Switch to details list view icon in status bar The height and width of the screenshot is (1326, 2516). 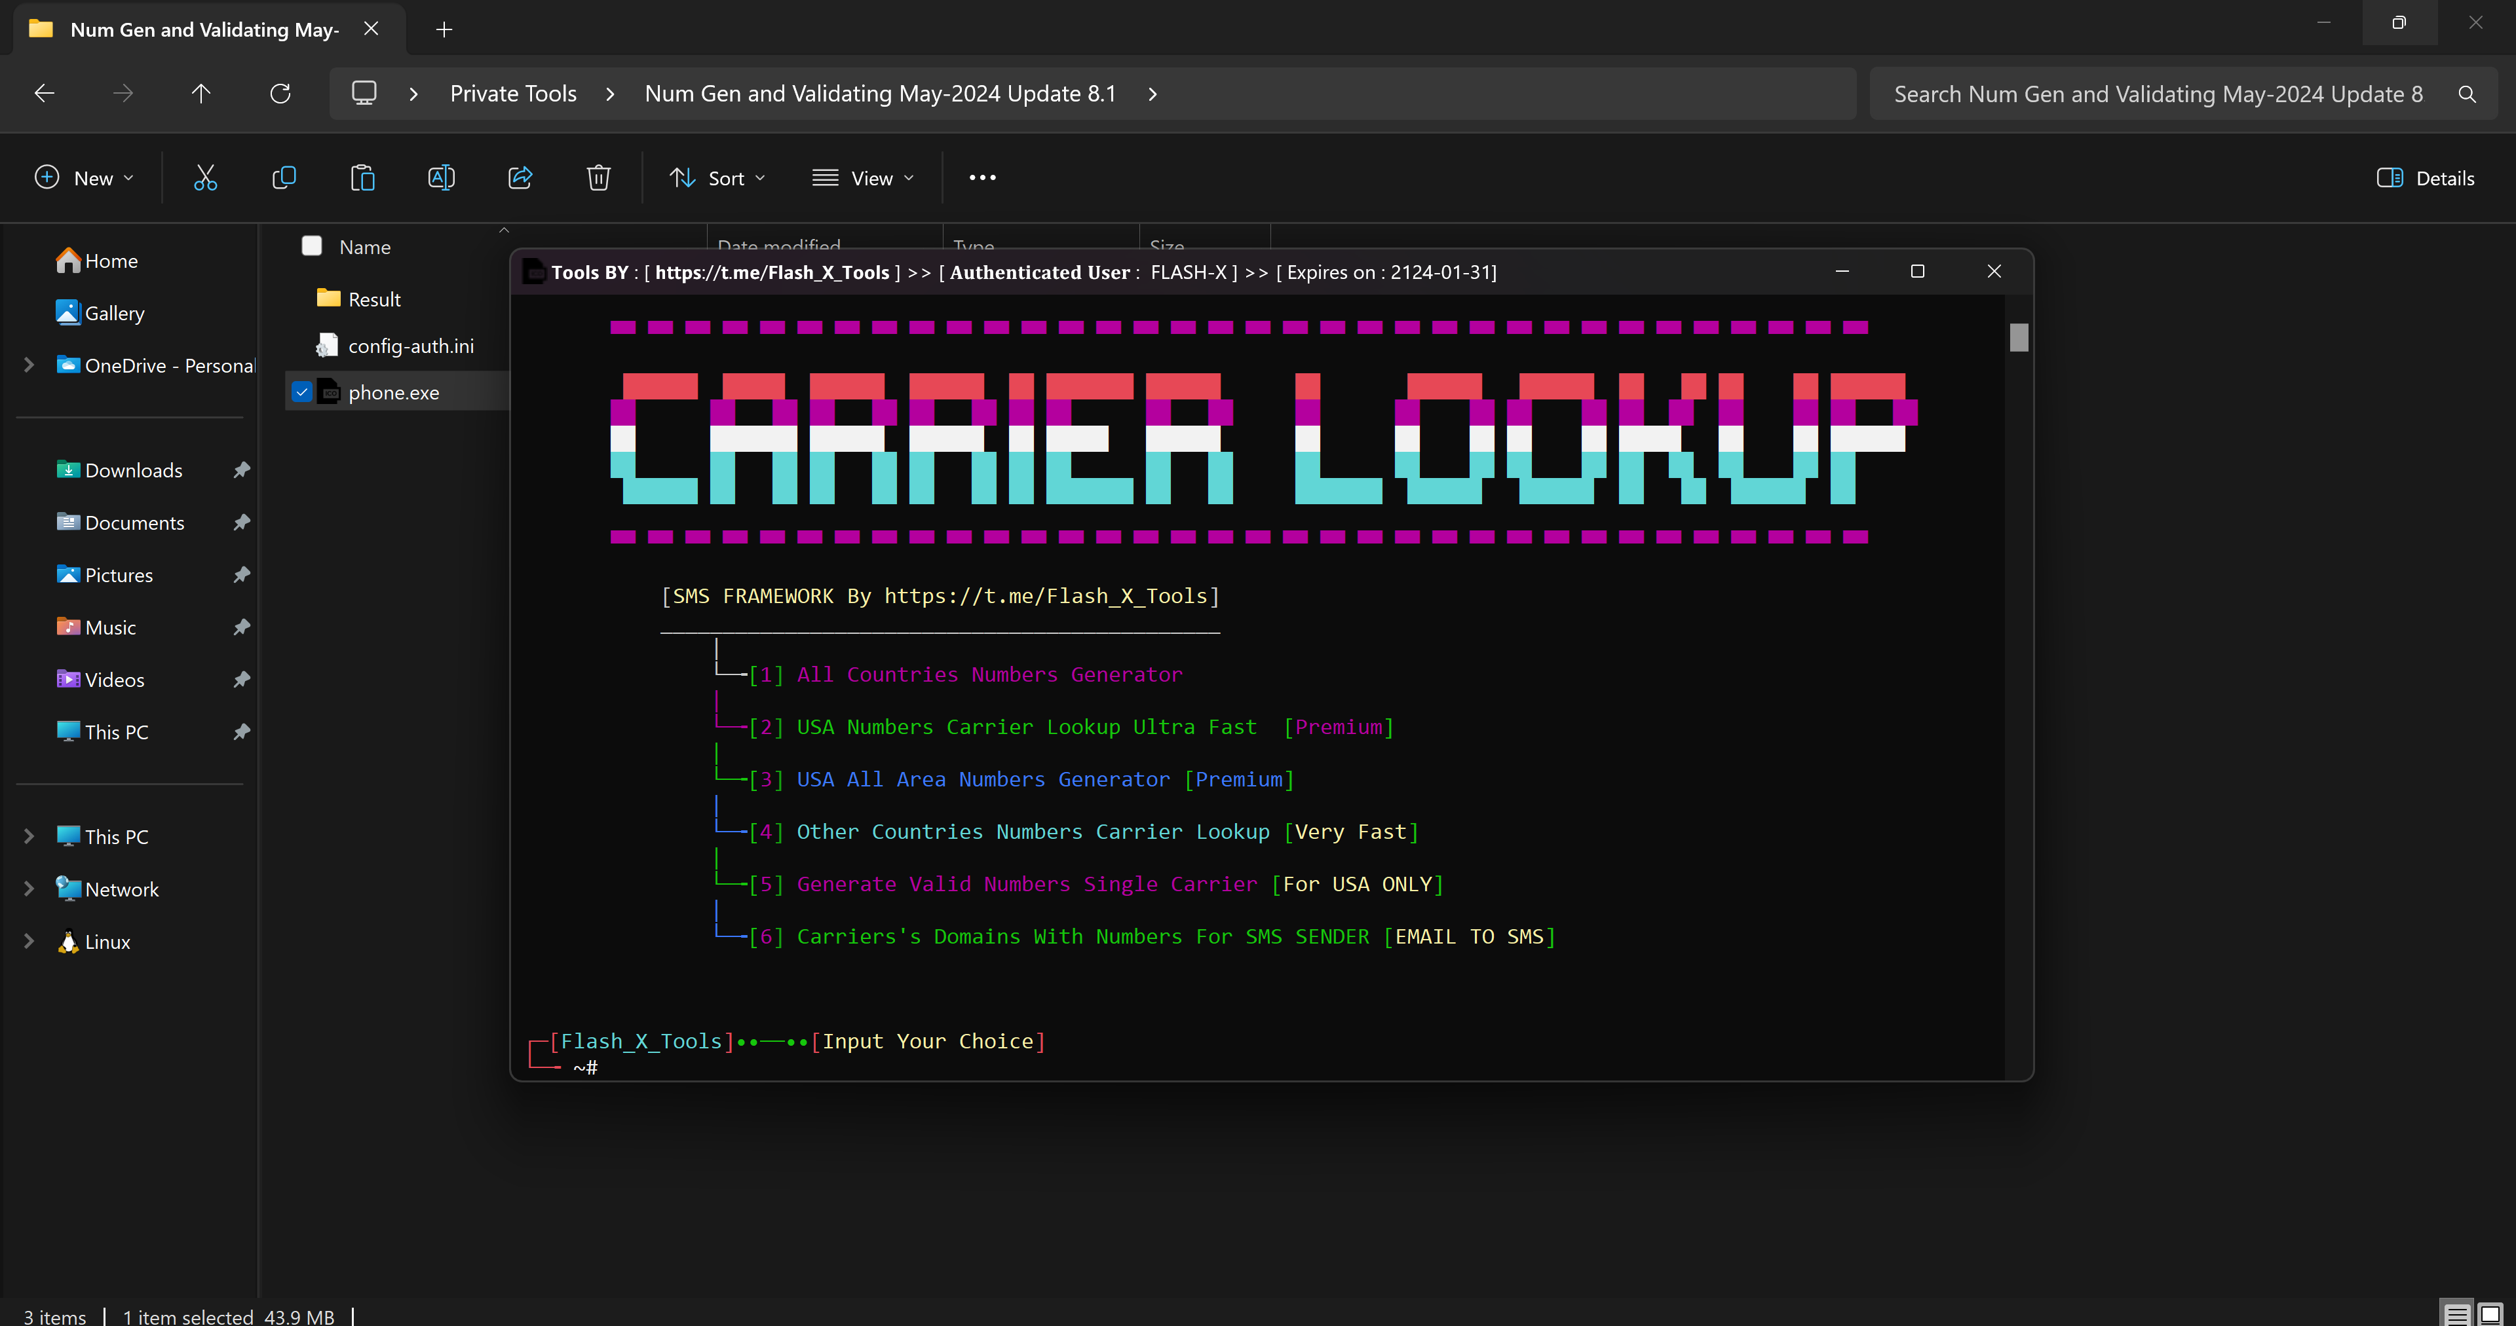point(2458,1314)
